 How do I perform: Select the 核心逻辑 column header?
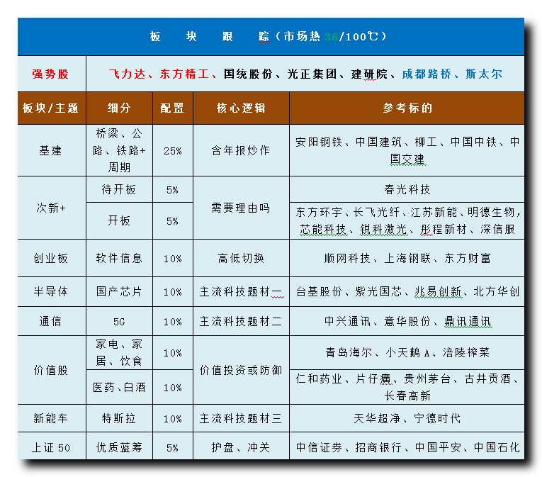241,108
